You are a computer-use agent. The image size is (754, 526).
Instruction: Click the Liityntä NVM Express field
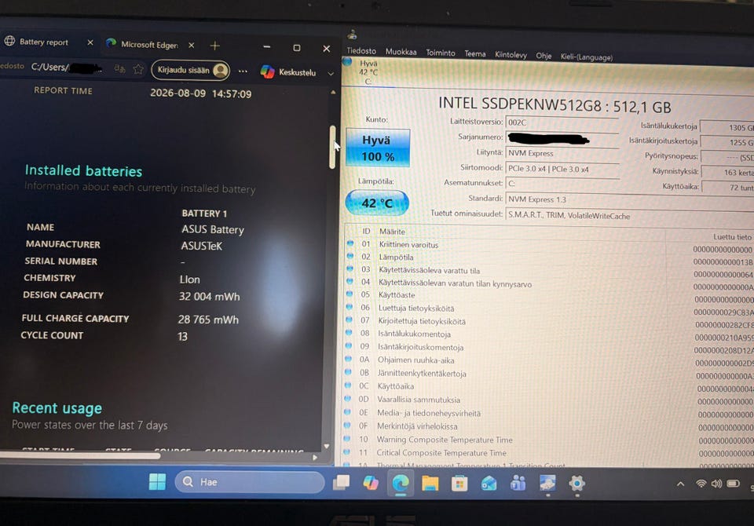click(x=562, y=153)
